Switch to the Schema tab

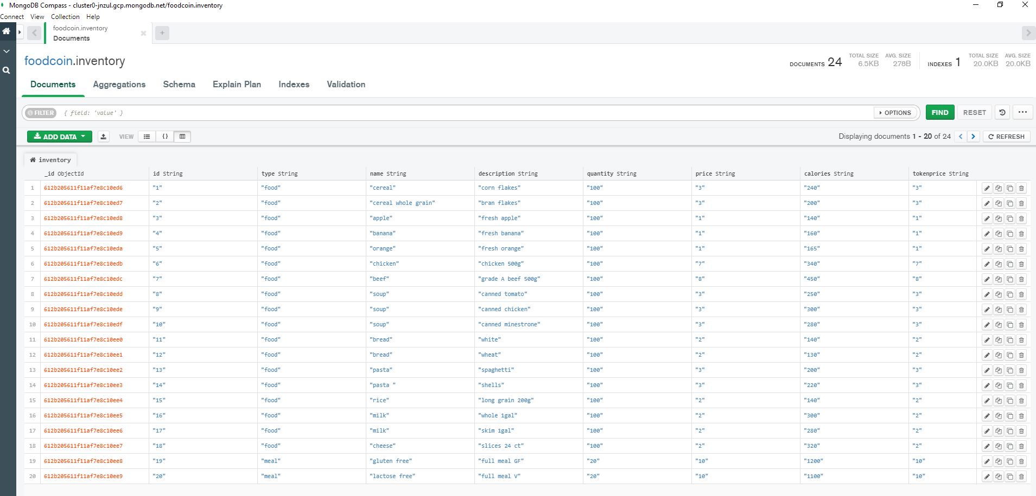pyautogui.click(x=179, y=85)
